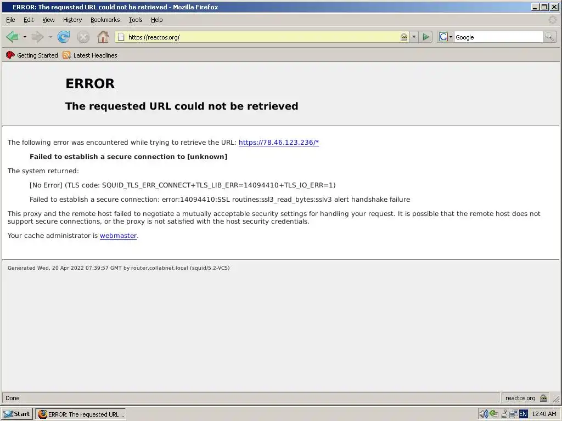Select the https://reactos.org/ address field
The height and width of the screenshot is (421, 562).
pyautogui.click(x=263, y=37)
